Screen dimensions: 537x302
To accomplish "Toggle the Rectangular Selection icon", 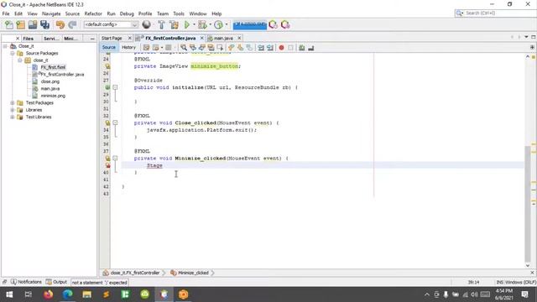I will tap(220, 48).
